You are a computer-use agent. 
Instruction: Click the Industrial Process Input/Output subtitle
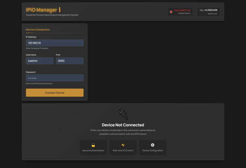(x=52, y=15)
